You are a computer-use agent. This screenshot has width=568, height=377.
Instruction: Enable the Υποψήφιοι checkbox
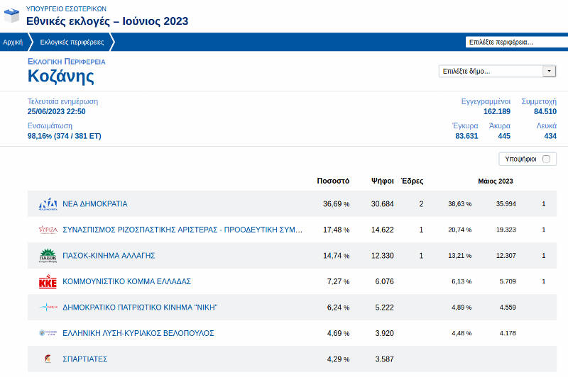click(x=546, y=159)
